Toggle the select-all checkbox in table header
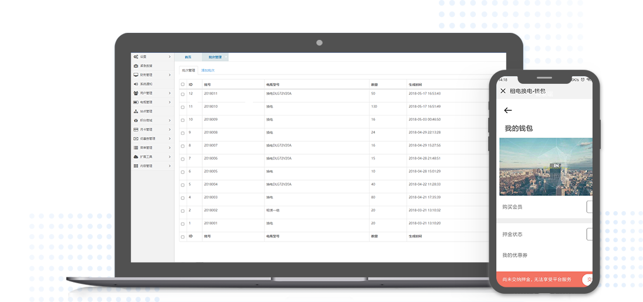The image size is (643, 302). click(x=182, y=84)
